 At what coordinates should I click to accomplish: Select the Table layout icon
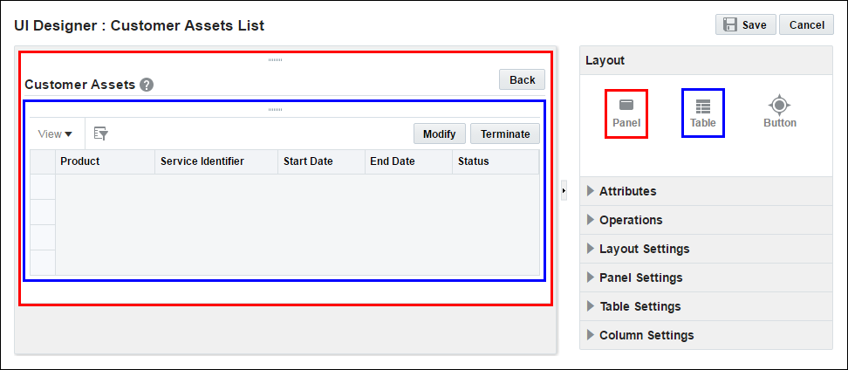[702, 113]
